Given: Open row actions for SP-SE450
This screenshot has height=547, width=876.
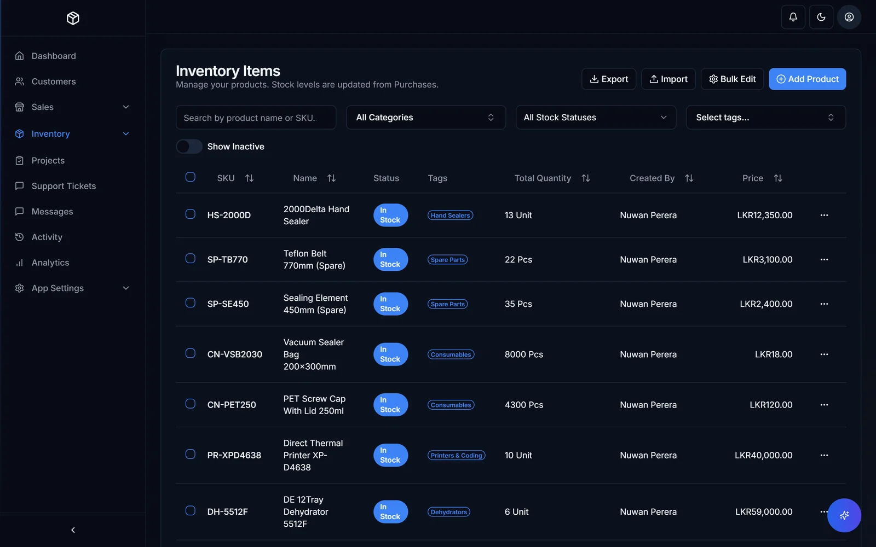Looking at the screenshot, I should tap(824, 304).
